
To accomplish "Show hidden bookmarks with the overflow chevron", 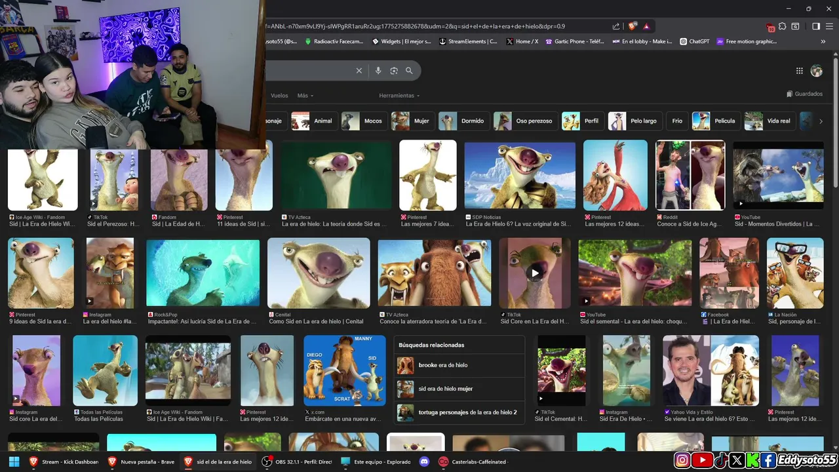I will (823, 41).
